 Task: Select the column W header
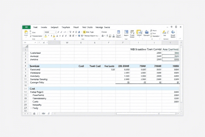click(67, 43)
